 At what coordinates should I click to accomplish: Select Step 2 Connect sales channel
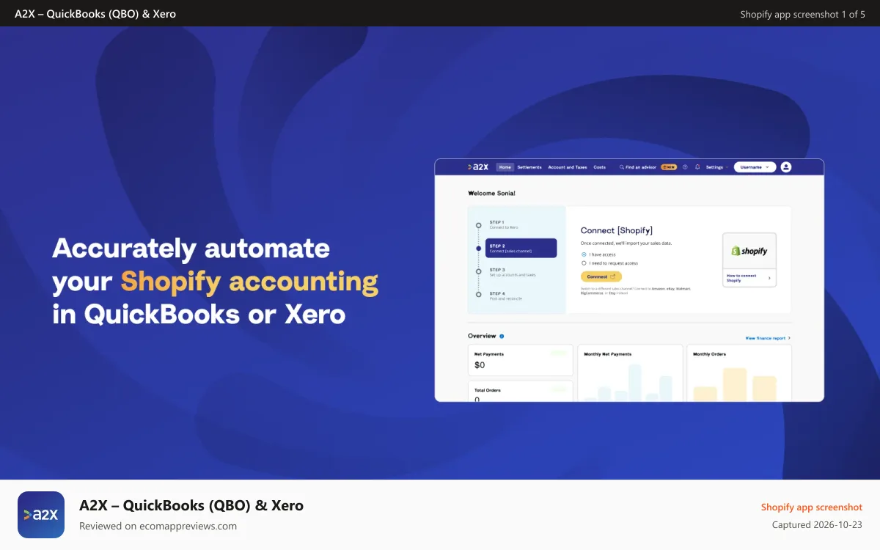tap(521, 248)
